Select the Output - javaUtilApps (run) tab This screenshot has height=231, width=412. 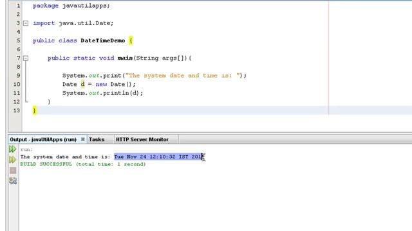[x=43, y=139]
